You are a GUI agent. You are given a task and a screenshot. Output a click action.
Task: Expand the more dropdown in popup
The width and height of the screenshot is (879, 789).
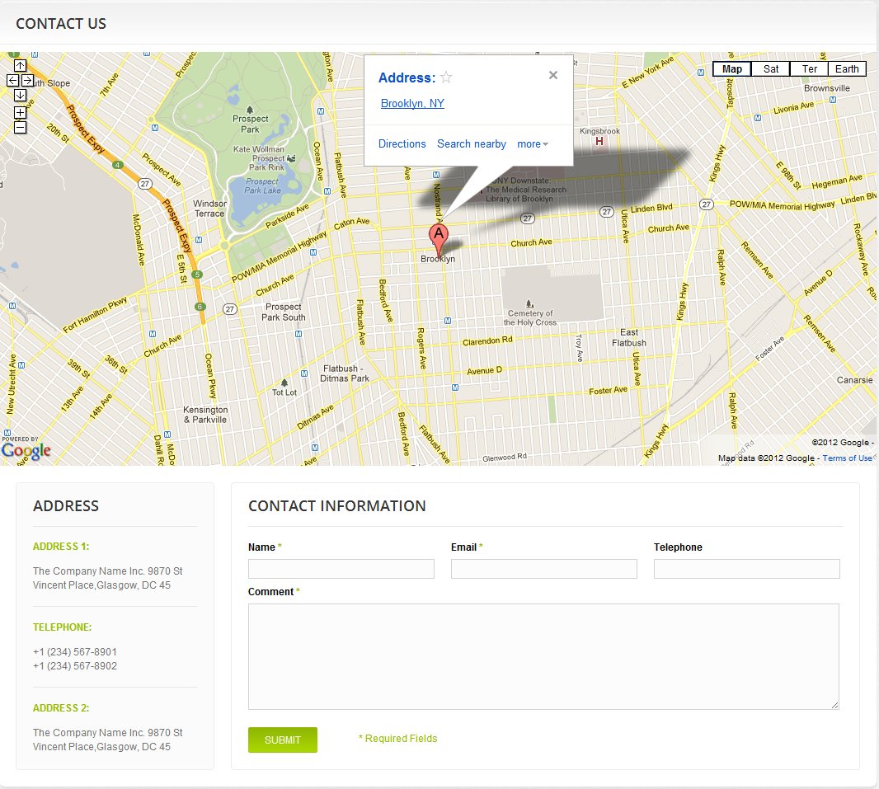point(532,144)
